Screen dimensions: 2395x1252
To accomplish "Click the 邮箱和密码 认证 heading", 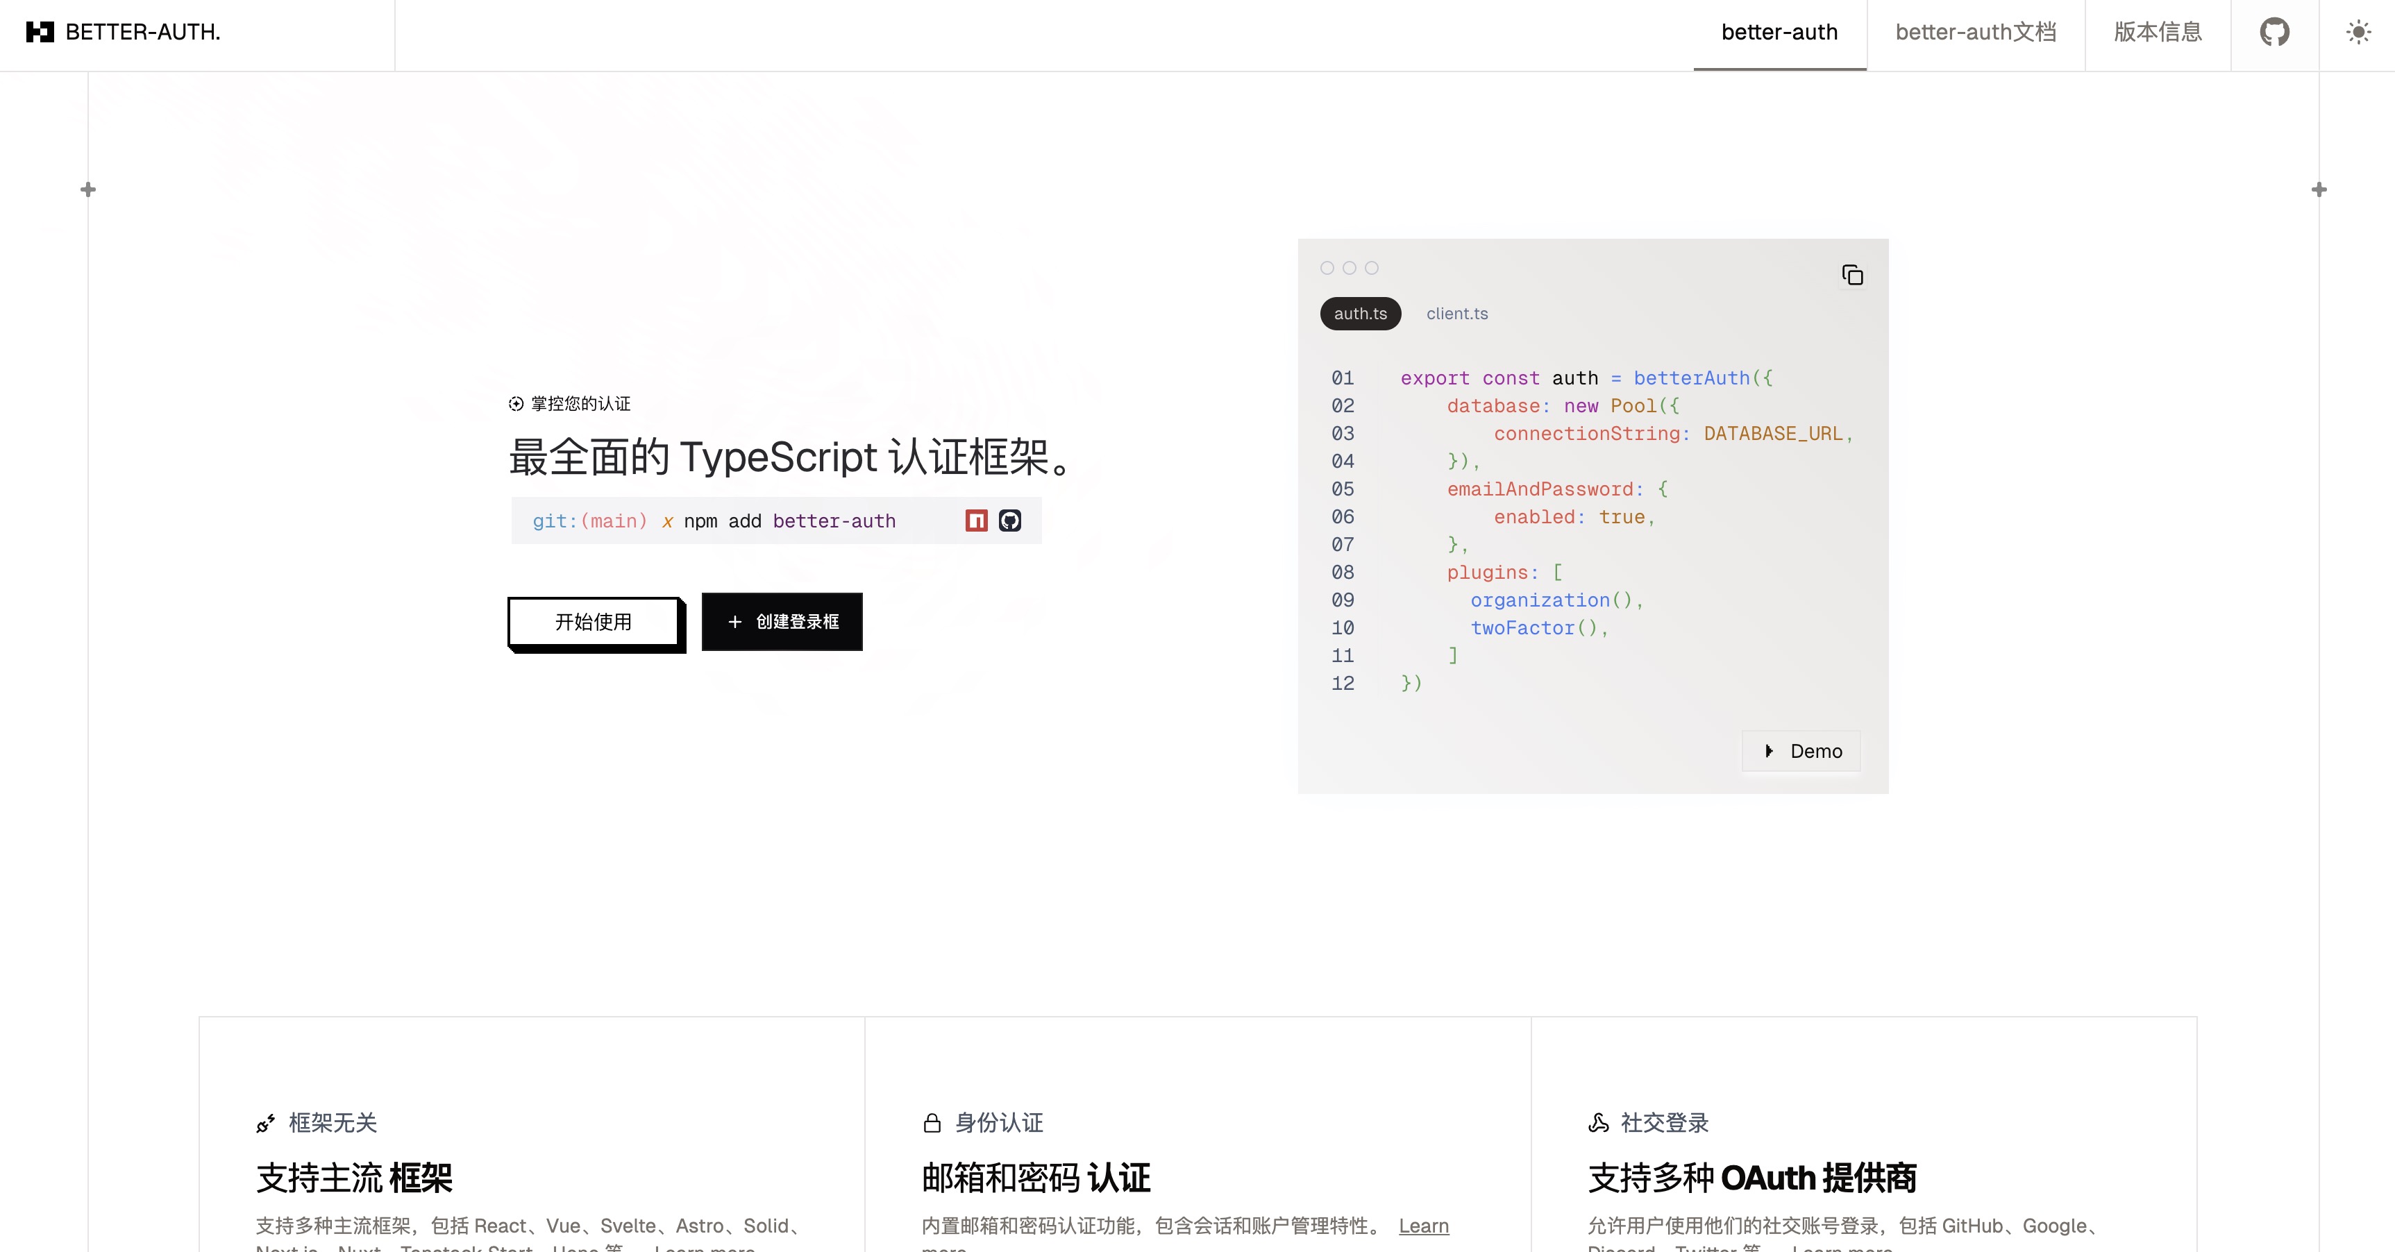I will coord(1036,1178).
